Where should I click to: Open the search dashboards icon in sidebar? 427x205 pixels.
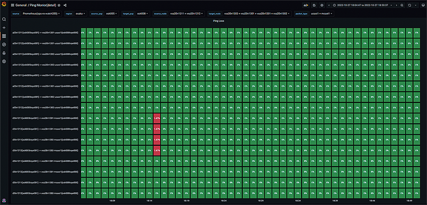coord(4,19)
